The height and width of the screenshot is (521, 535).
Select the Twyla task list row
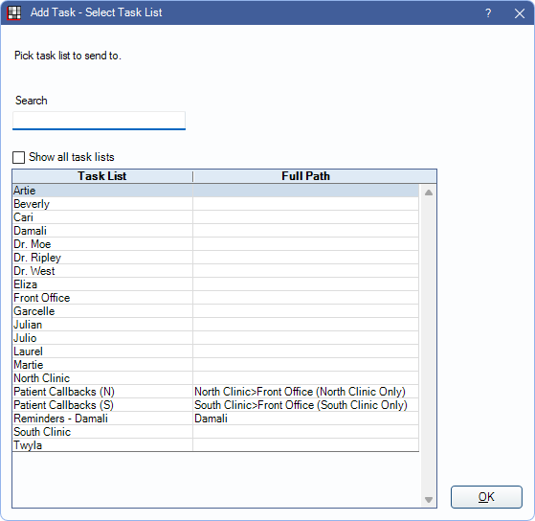(x=215, y=445)
